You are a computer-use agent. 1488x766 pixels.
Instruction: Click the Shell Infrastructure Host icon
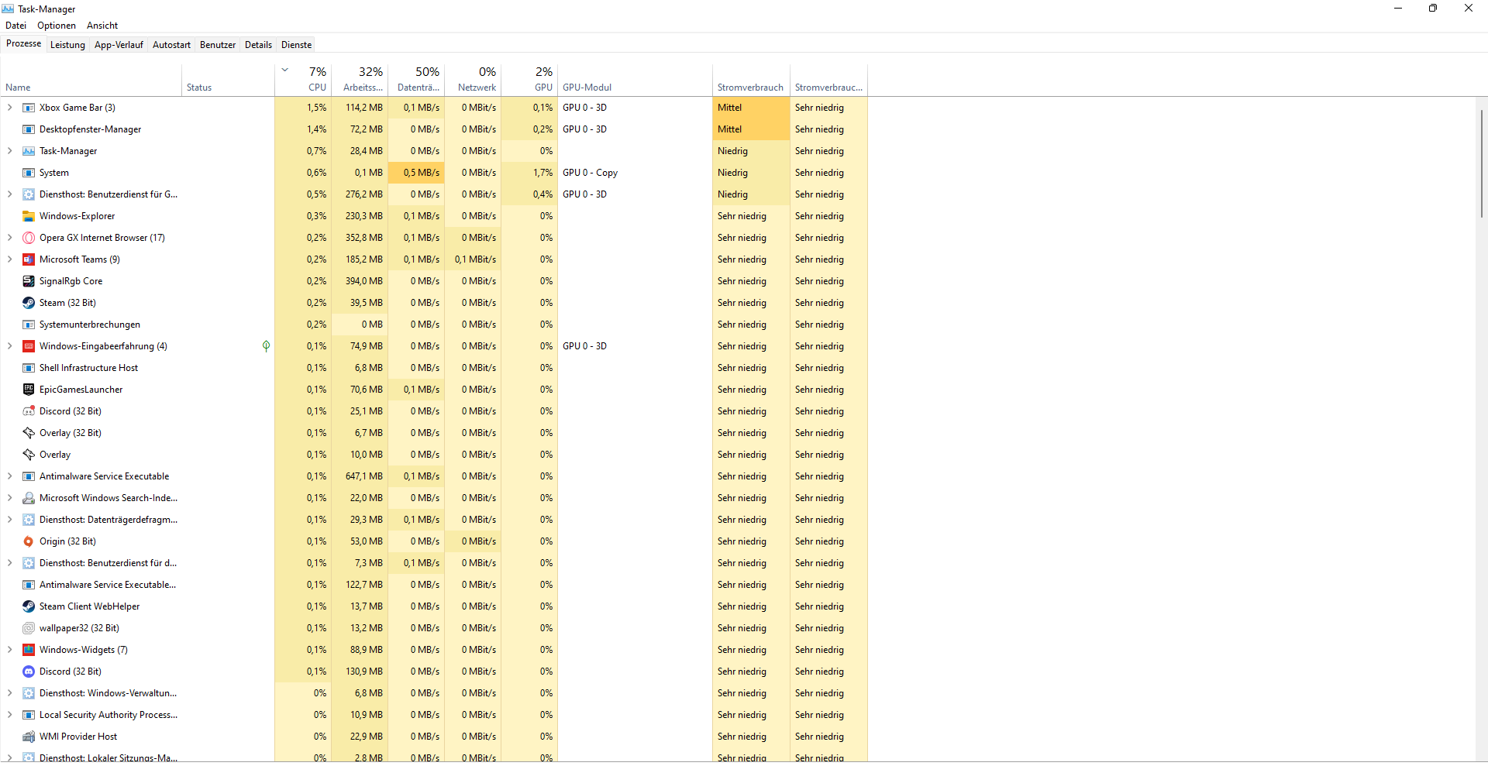point(29,368)
